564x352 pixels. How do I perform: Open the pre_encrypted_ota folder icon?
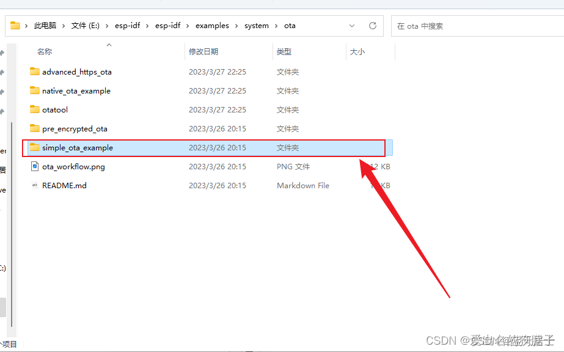[35, 128]
